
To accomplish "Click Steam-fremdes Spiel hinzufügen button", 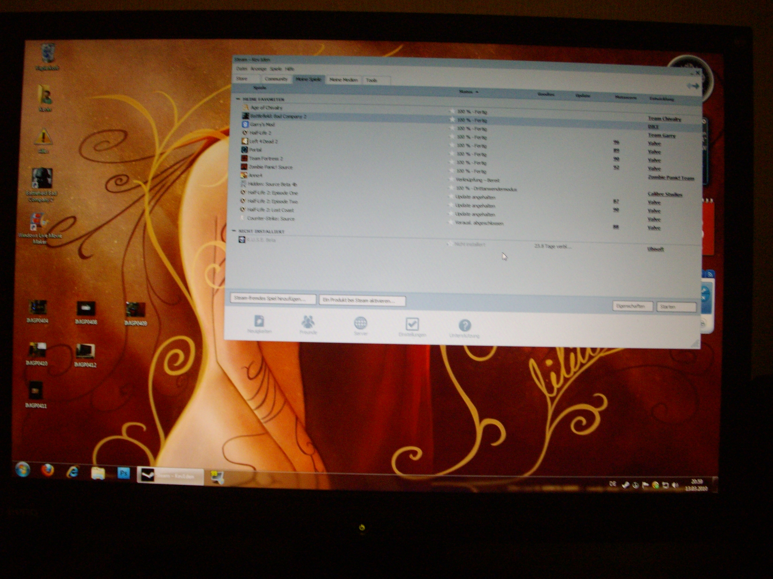I will 273,299.
